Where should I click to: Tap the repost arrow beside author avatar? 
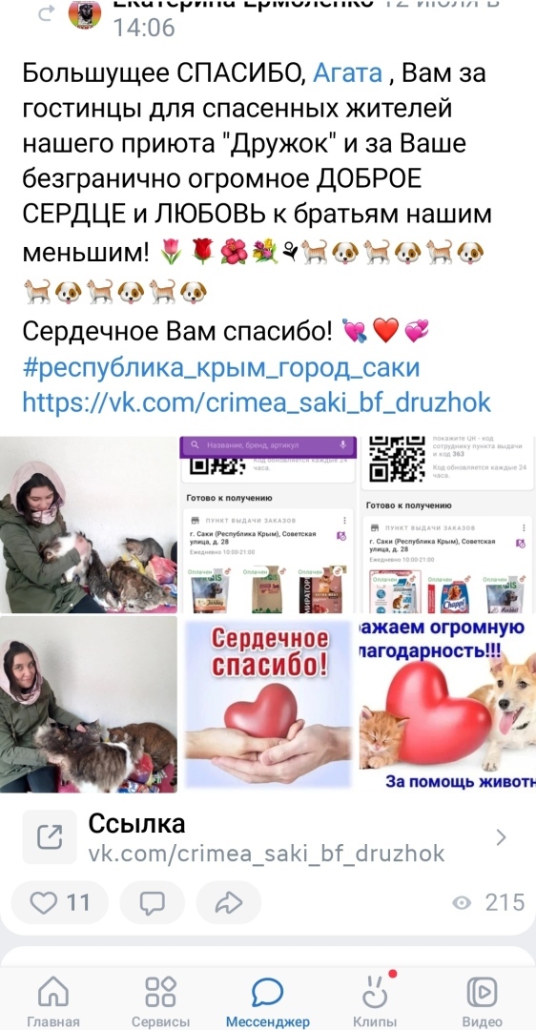pyautogui.click(x=46, y=13)
